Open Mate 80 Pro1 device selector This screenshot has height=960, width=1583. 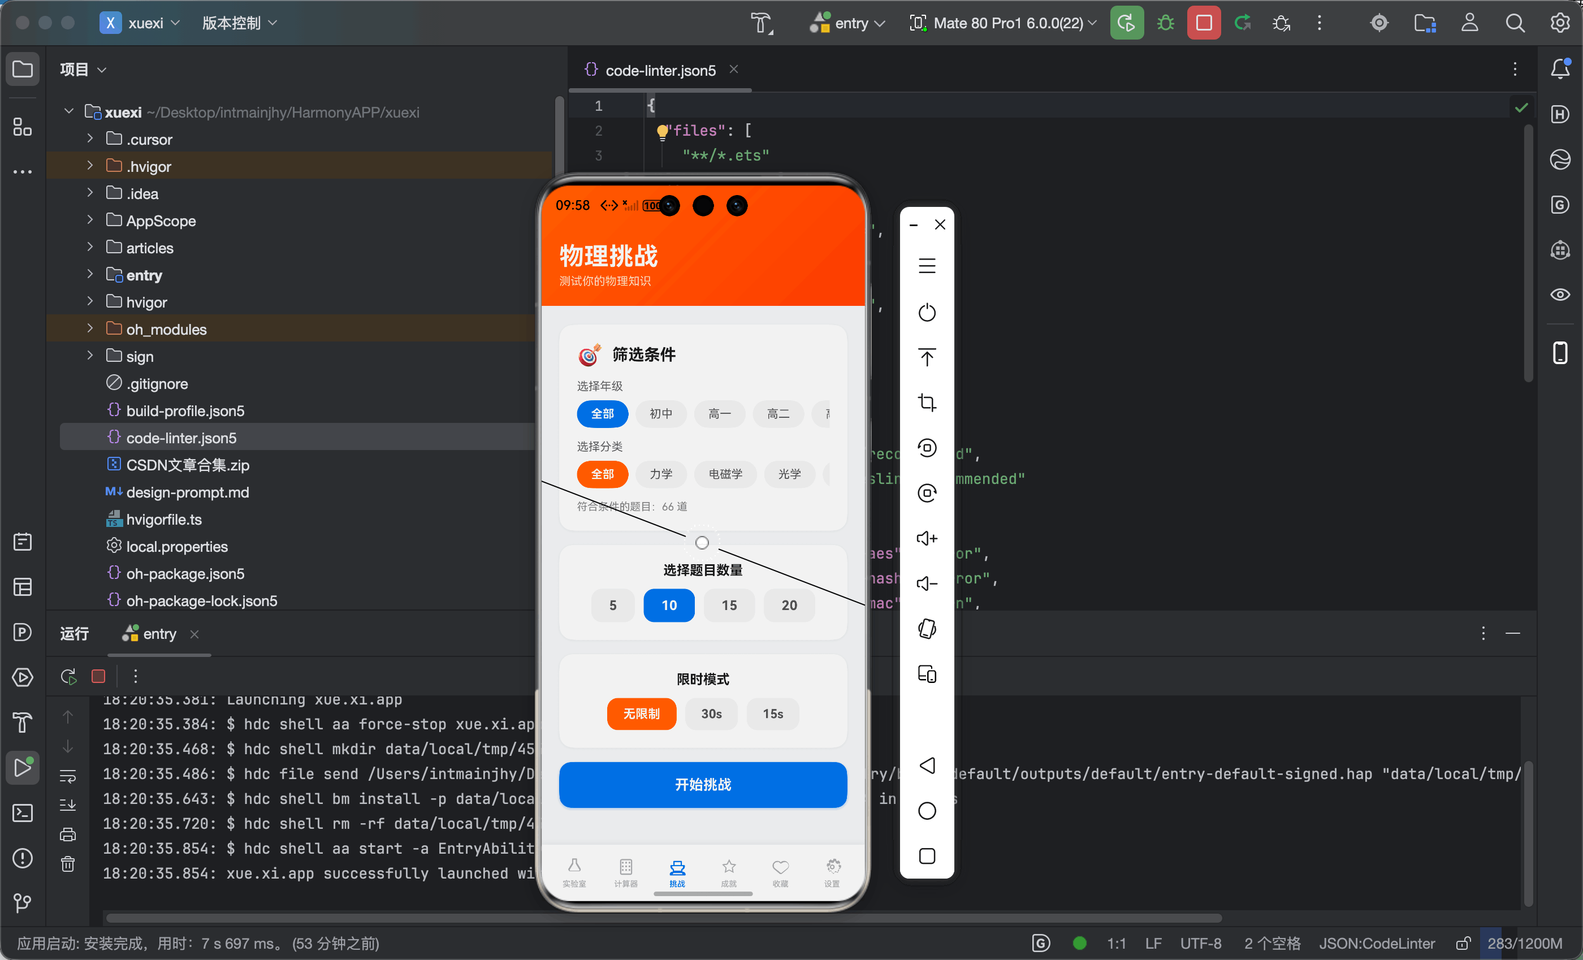(1003, 23)
